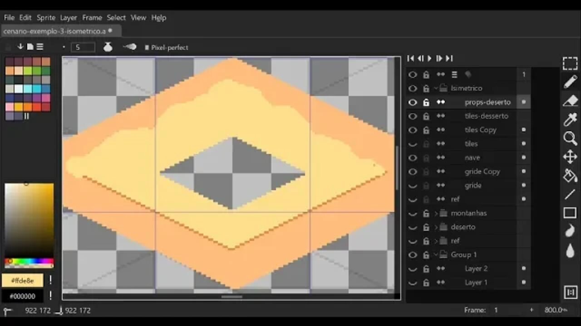Open the Select menu
Screen dimensions: 581x326
coord(116,18)
